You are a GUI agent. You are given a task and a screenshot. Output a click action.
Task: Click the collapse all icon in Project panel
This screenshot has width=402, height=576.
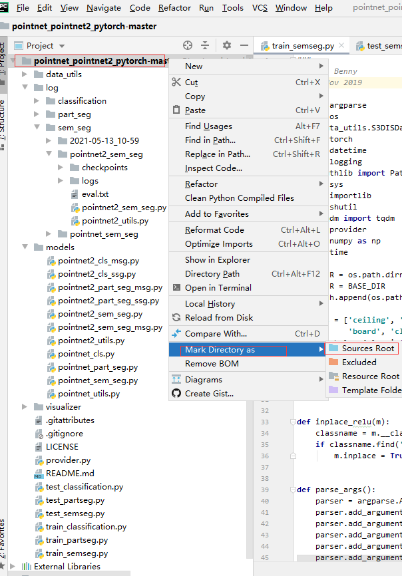[x=205, y=45]
